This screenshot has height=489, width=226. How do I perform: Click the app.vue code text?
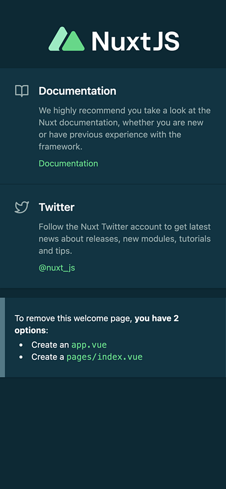pos(89,344)
